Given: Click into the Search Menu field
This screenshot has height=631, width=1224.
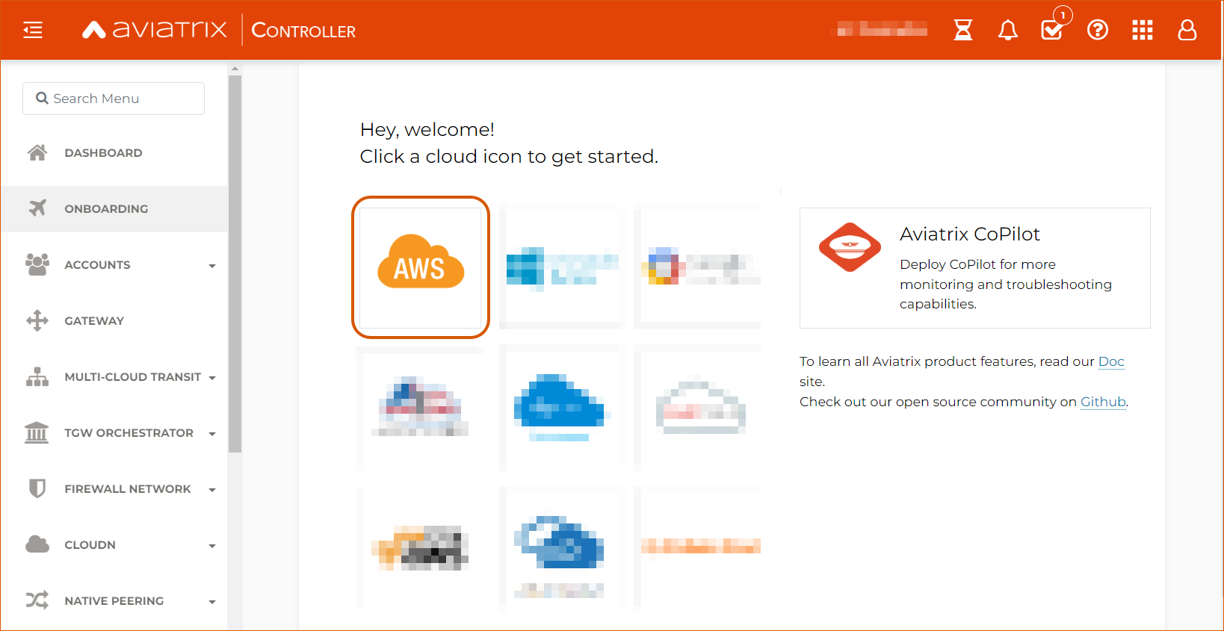Looking at the screenshot, I should pyautogui.click(x=114, y=99).
